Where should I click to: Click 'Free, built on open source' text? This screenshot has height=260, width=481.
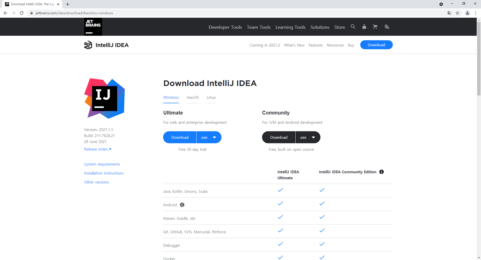(x=291, y=149)
